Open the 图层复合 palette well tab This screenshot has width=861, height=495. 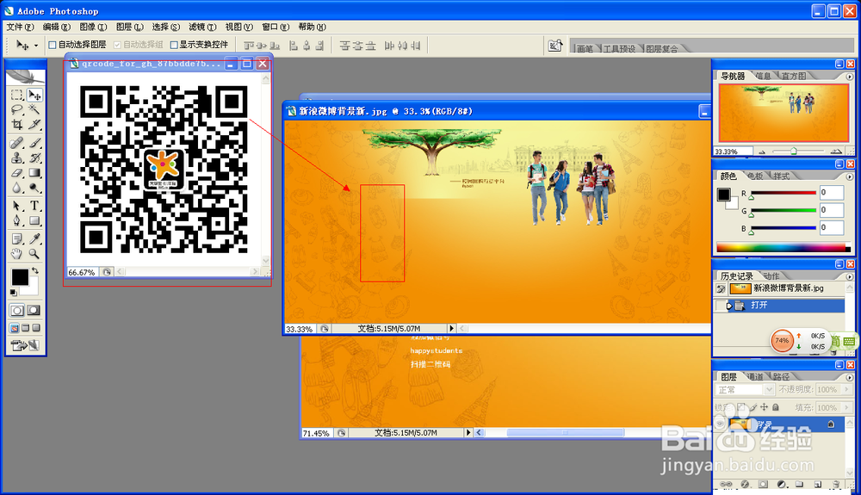click(661, 49)
